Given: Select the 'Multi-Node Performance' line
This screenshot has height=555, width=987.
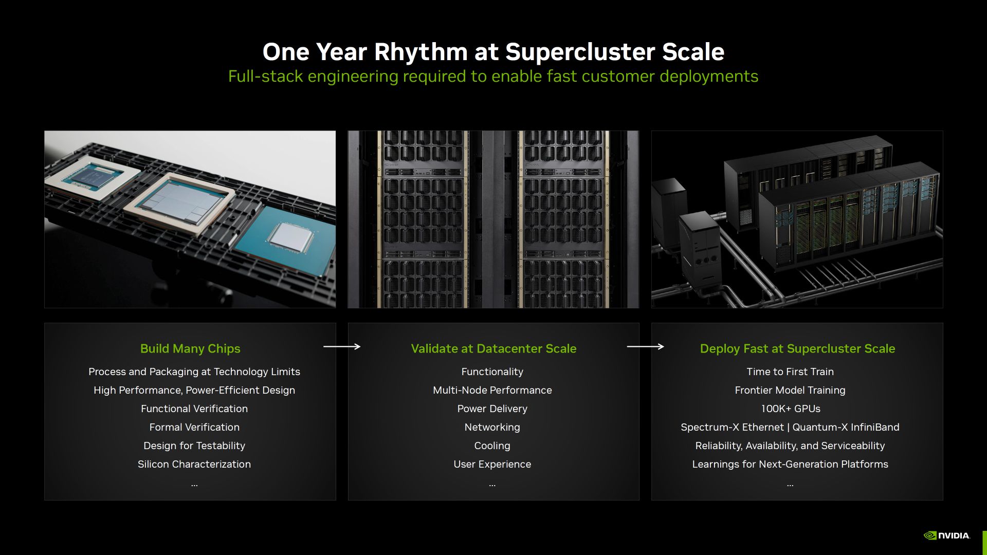Looking at the screenshot, I should click(492, 390).
